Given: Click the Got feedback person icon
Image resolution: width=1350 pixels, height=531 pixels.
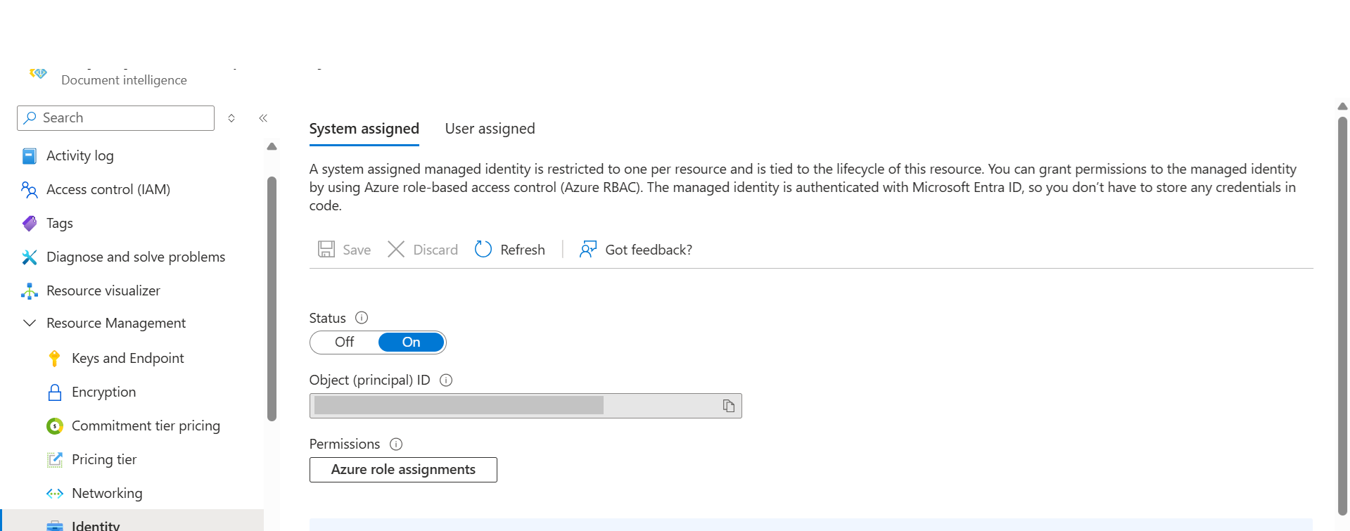Looking at the screenshot, I should [588, 250].
